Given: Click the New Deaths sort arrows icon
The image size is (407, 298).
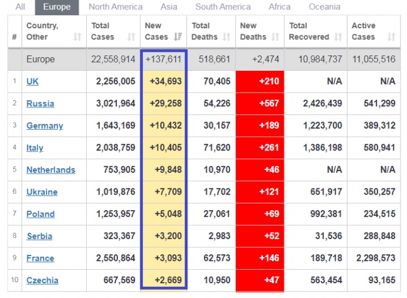Looking at the screenshot, I should click(x=275, y=37).
